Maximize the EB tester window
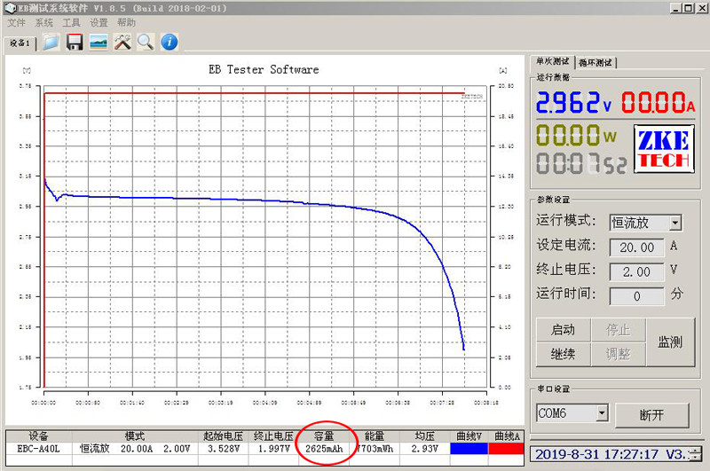The image size is (710, 471). pyautogui.click(x=688, y=8)
